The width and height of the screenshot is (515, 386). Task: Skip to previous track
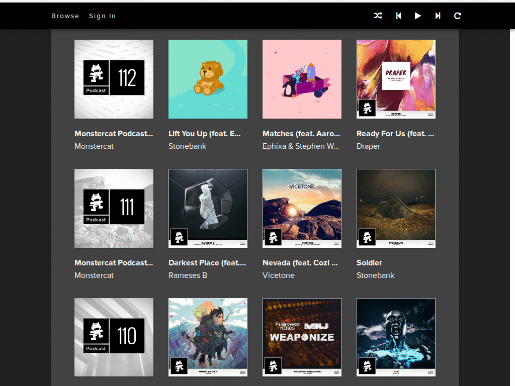click(x=398, y=16)
